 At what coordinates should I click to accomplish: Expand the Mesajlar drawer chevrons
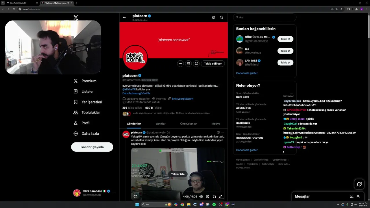click(x=358, y=196)
